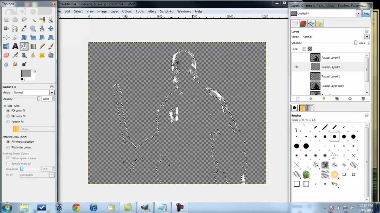Select the Clone stamp tool
Image resolution: width=380 pixels, height=213 pixels.
[33, 55]
